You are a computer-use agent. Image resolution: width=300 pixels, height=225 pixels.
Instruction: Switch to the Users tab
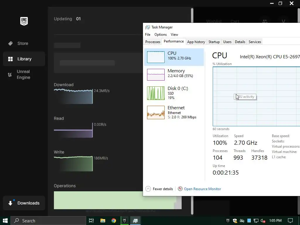click(x=227, y=42)
